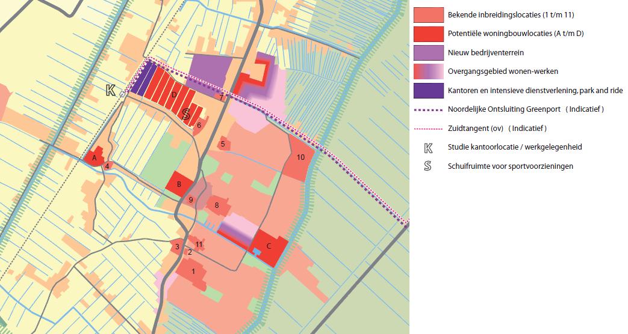This screenshot has height=334, width=628.
Task: Click the 'Nieuw bedrijventerrein' purple legend swatch
Action: 429,53
